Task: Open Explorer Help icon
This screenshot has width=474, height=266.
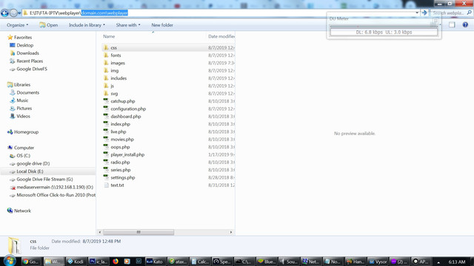Action: (465, 24)
